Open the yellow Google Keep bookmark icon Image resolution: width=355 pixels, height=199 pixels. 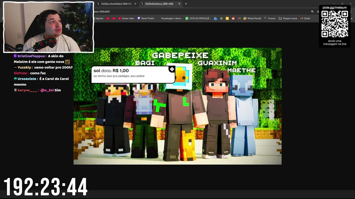(227, 19)
